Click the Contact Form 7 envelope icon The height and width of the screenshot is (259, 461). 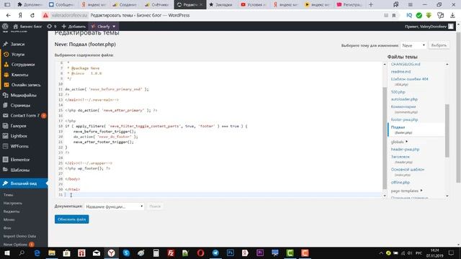coord(5,115)
